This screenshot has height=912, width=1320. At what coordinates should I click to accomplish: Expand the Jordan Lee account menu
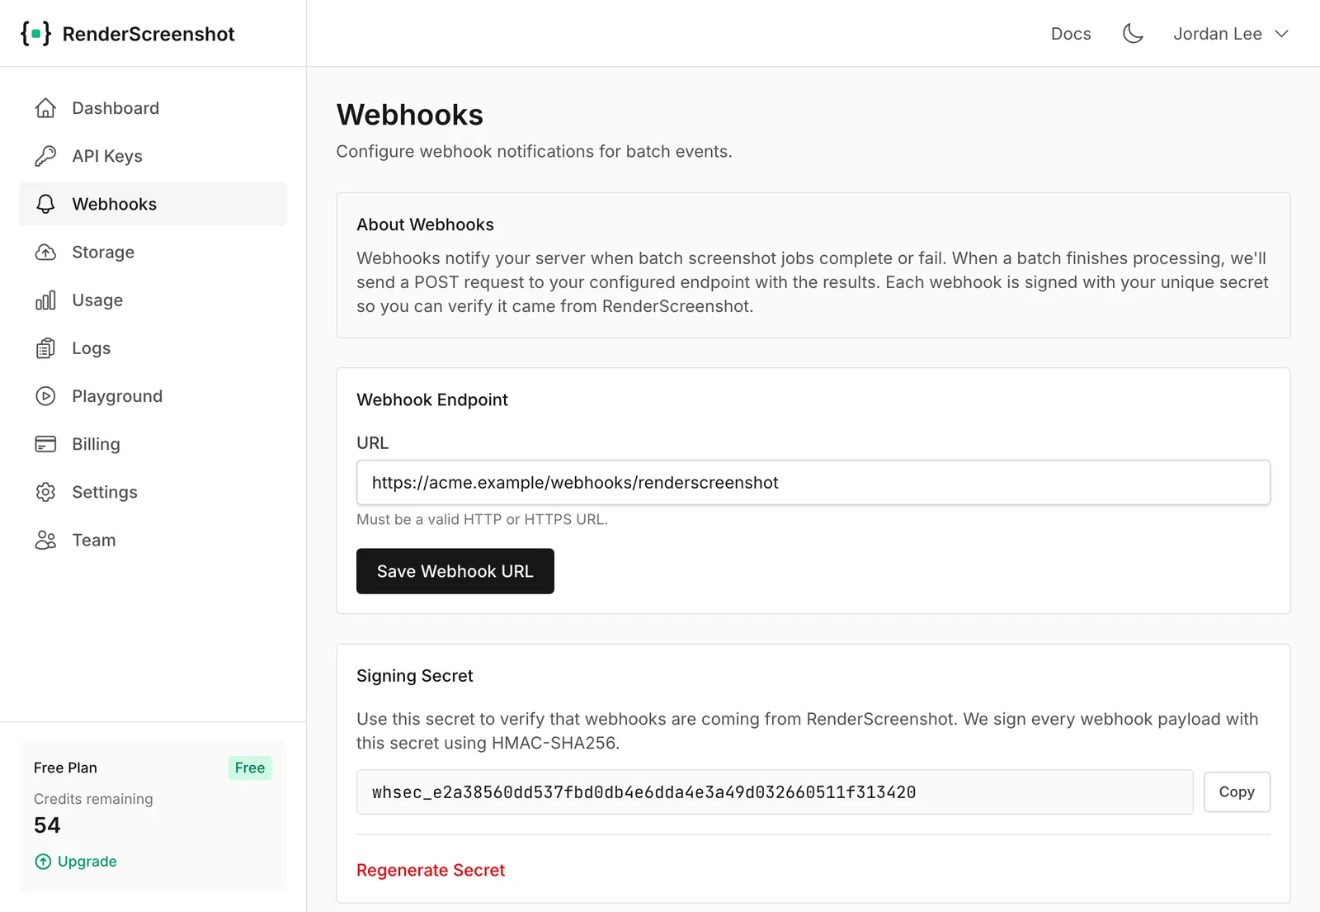1231,34
